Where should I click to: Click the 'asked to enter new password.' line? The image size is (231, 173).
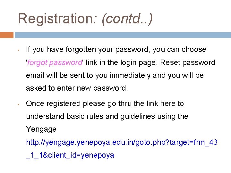pos(77,88)
